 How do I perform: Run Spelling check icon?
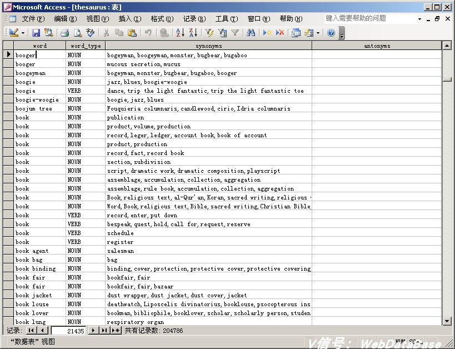click(x=90, y=33)
